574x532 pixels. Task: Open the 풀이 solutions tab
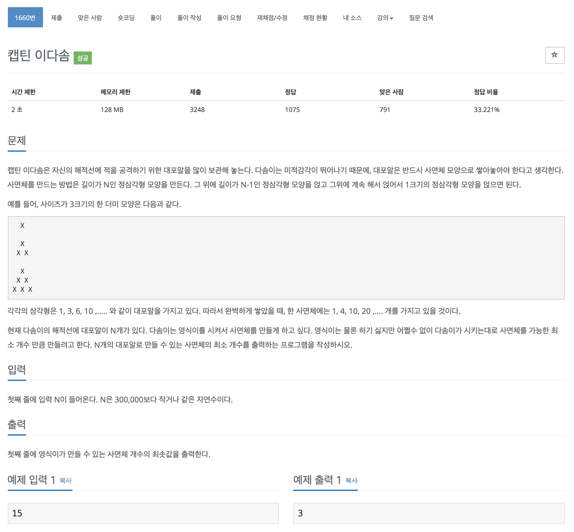point(156,18)
